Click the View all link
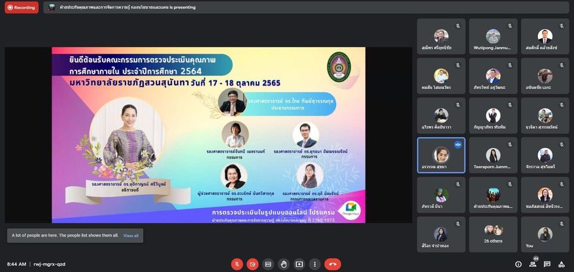This screenshot has width=574, height=272. click(131, 235)
